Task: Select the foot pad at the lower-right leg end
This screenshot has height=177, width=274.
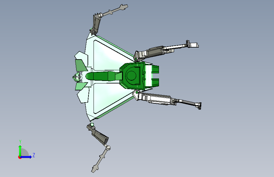Action: [x=199, y=106]
